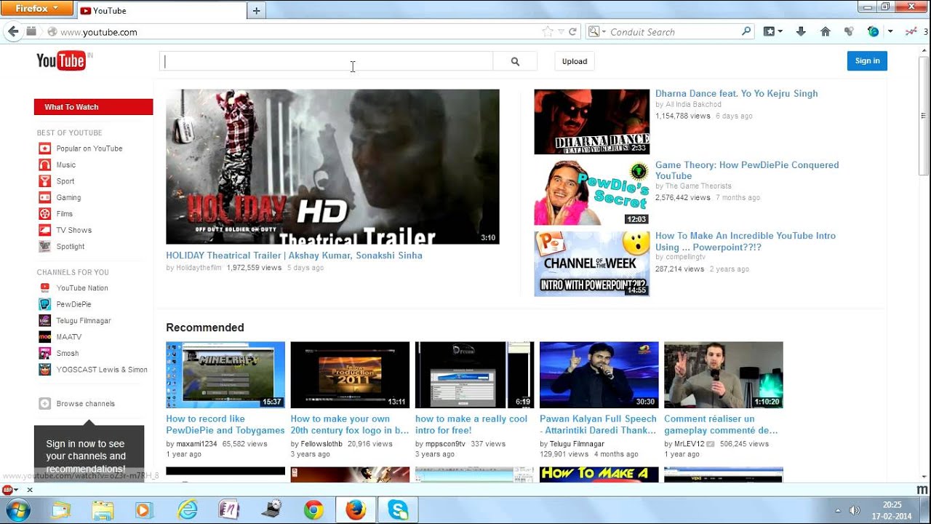Screen dimensions: 931x524
Task: Click the Smosh channel avatar
Action: (x=44, y=353)
